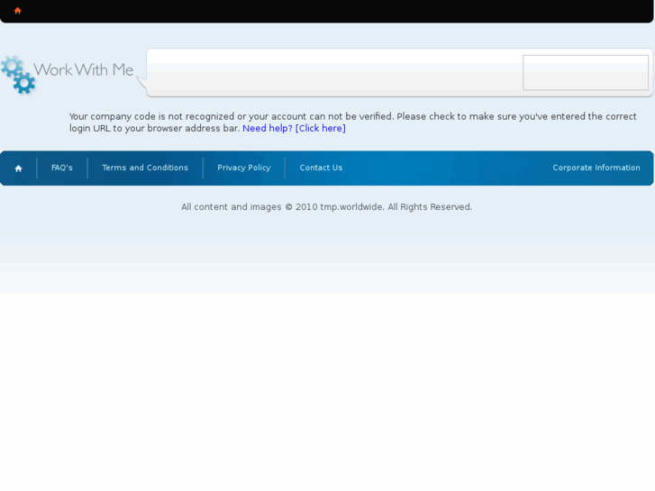This screenshot has height=491, width=655.
Task: Click the Work With Me gears logo
Action: 18,75
